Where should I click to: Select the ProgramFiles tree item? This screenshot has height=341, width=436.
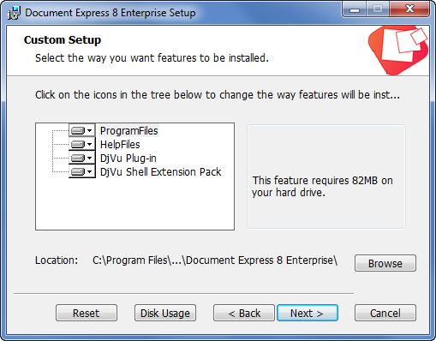pos(128,131)
